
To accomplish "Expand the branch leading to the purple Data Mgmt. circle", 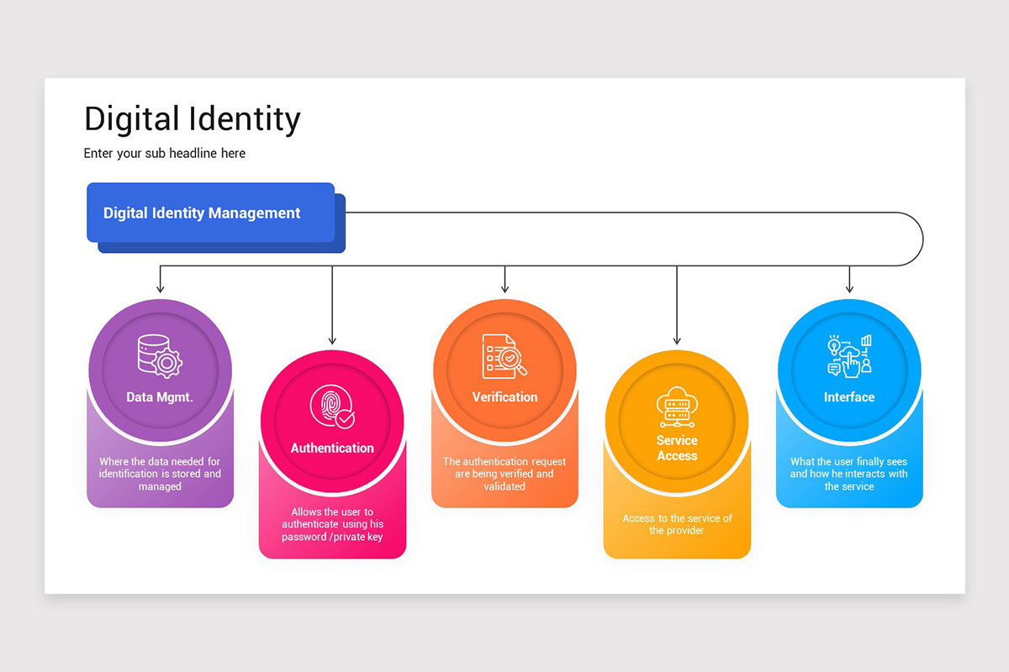I will [x=161, y=277].
